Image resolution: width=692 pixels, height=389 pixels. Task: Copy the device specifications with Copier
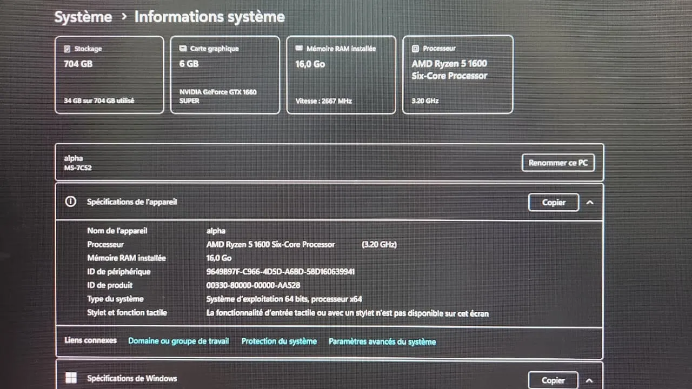click(553, 202)
